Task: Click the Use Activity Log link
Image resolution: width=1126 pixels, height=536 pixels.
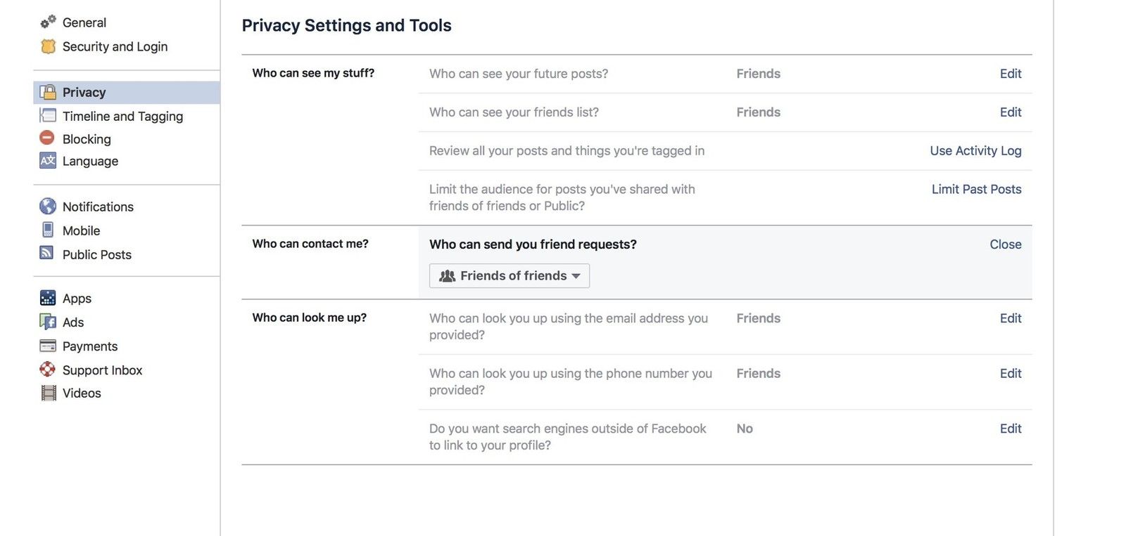Action: [x=975, y=150]
